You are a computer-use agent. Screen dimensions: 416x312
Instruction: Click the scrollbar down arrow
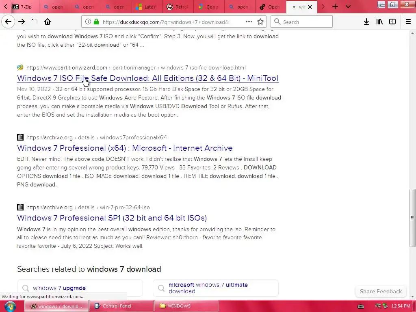[x=412, y=297]
